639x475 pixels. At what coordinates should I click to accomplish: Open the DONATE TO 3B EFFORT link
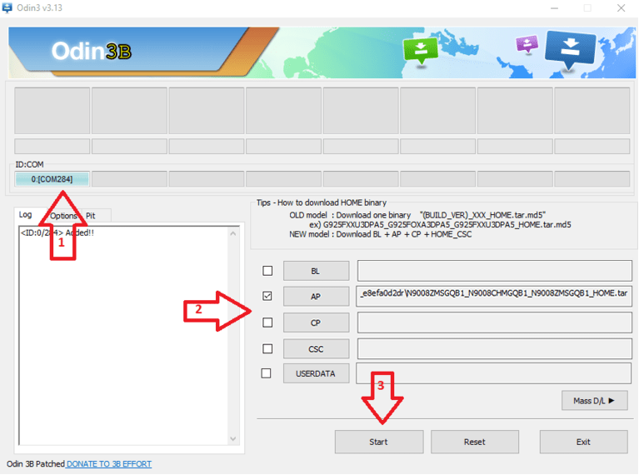109,464
